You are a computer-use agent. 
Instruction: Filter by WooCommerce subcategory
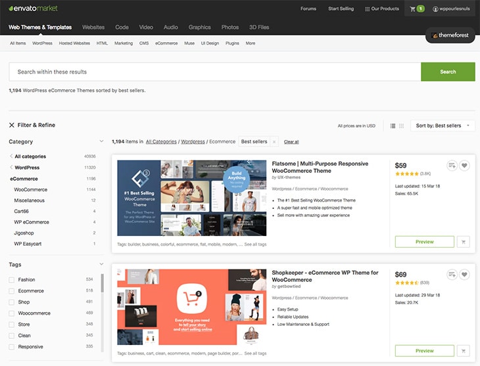(31, 189)
